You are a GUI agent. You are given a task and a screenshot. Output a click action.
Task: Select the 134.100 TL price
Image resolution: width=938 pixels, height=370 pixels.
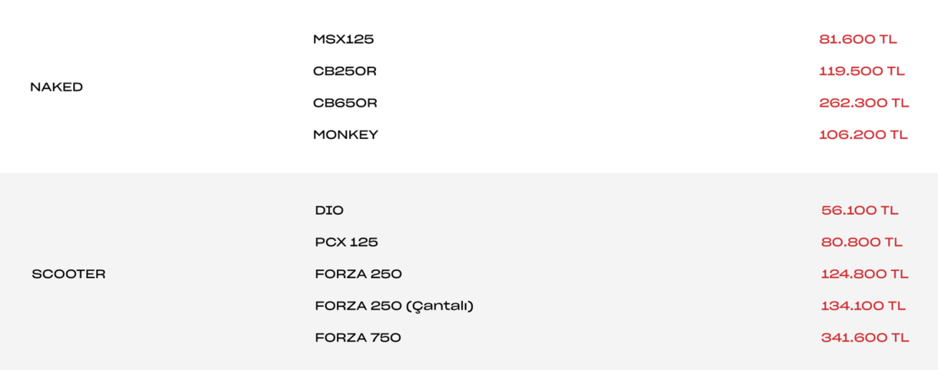click(863, 306)
